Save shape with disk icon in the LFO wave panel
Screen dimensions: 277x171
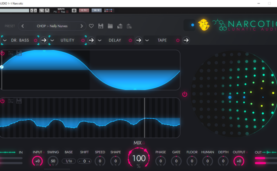(x=19, y=53)
